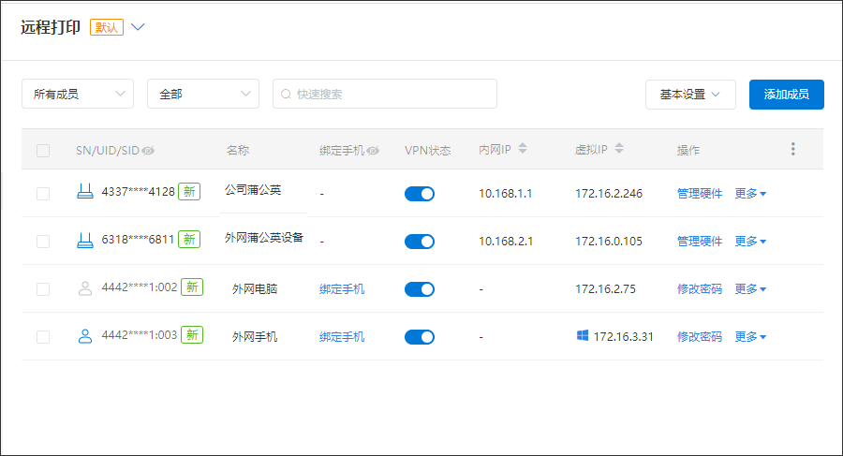This screenshot has height=456, width=843.
Task: Click the router icon for 6318****6811
Action: point(85,240)
